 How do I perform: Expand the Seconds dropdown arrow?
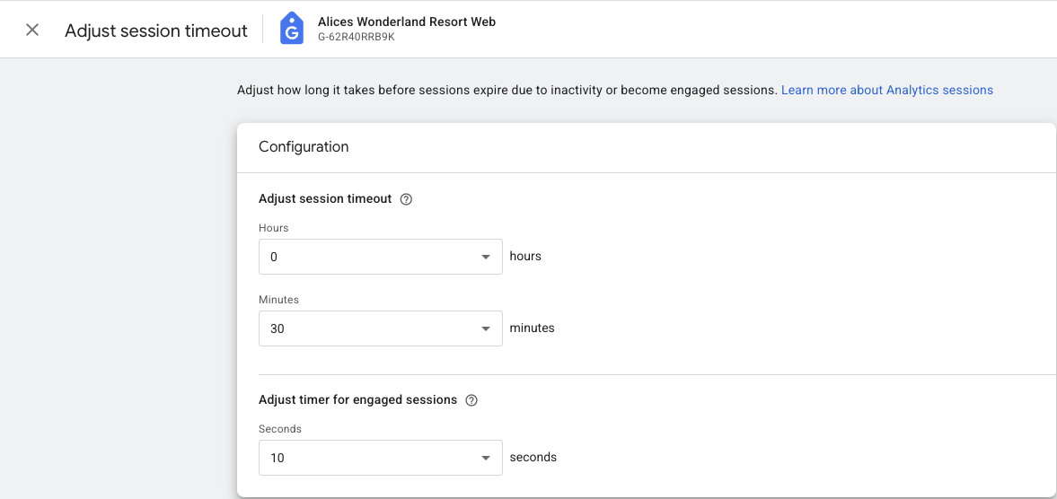[x=486, y=458]
